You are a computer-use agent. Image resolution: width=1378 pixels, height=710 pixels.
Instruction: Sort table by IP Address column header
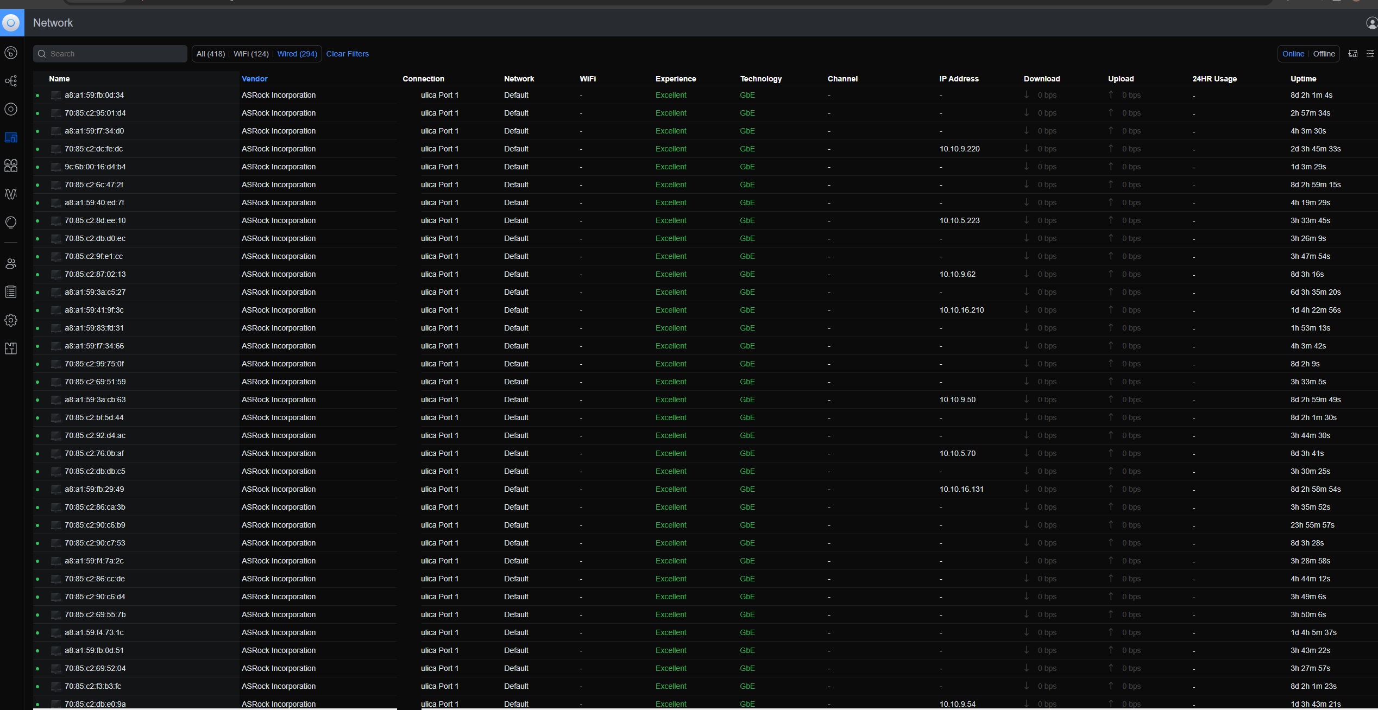[959, 79]
